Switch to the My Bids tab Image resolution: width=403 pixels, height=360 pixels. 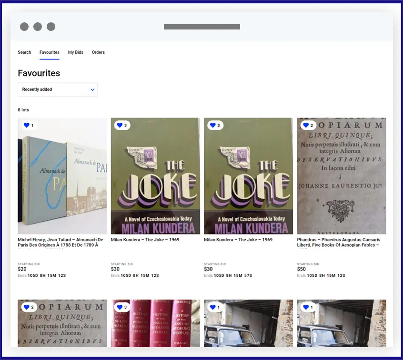76,52
